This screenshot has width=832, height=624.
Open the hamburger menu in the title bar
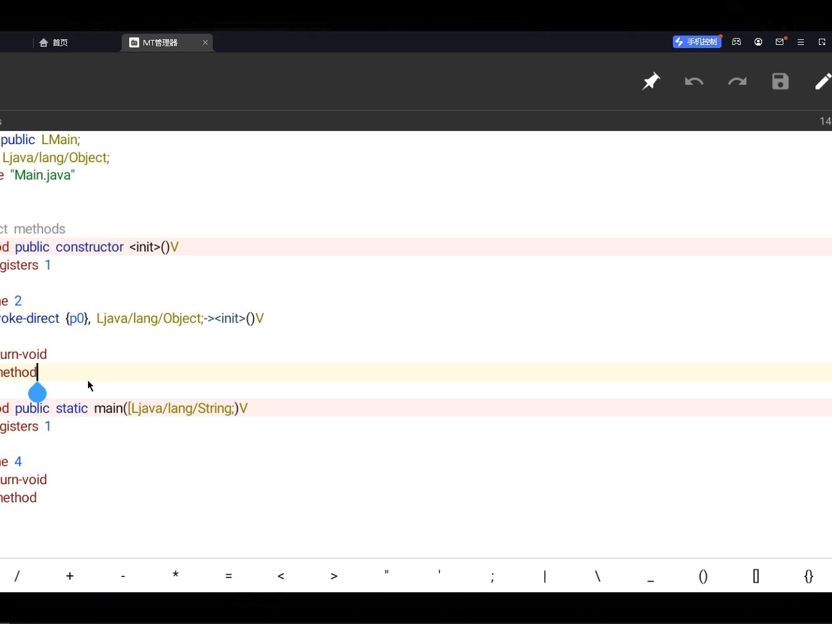tap(801, 42)
